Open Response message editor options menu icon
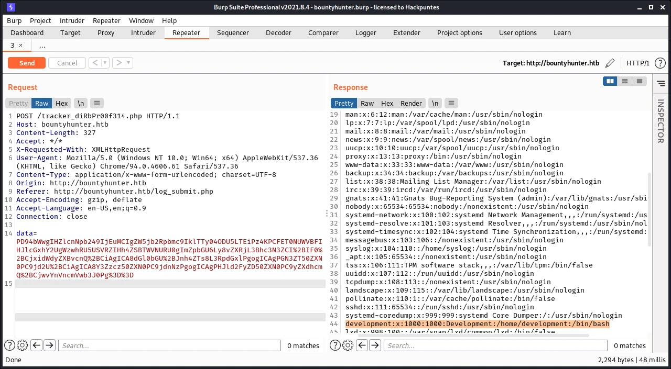The height and width of the screenshot is (369, 671). (451, 103)
